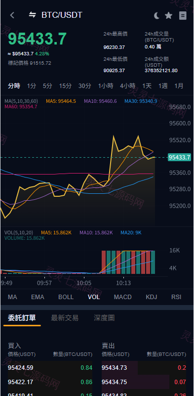The height and width of the screenshot is (396, 194).
Task: Select the 1分 chart interval
Action: point(32,86)
